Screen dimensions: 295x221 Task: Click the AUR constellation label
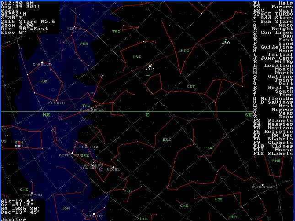43,82
